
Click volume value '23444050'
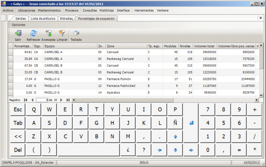[248, 79]
